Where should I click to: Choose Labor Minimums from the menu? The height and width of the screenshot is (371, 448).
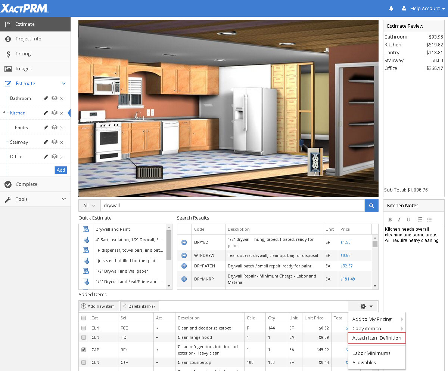(x=371, y=353)
